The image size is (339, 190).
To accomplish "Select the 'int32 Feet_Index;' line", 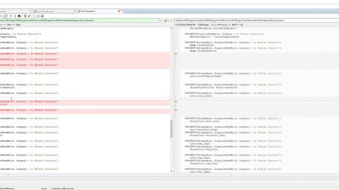I will 200,172.
